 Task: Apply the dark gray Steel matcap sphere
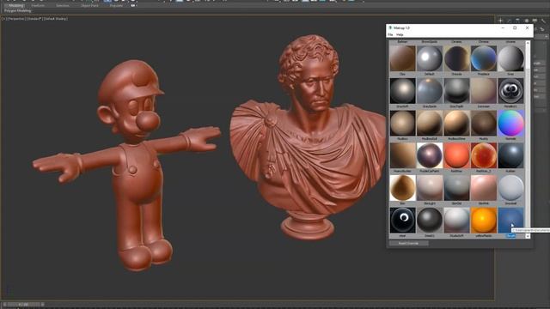click(430, 220)
